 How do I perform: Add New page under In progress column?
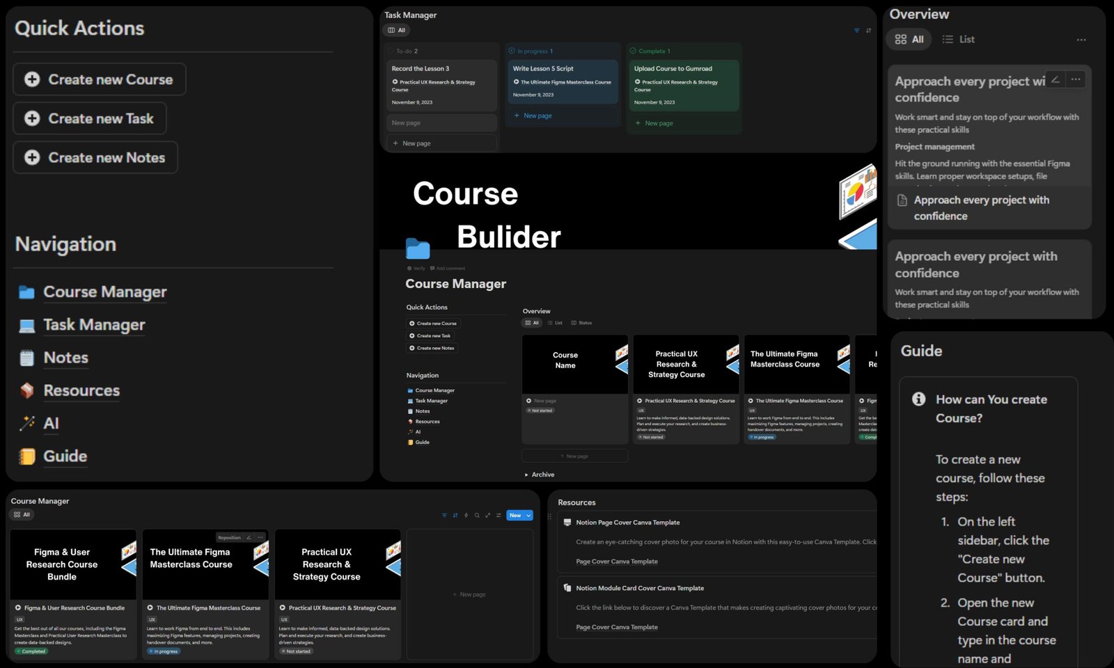coord(563,116)
